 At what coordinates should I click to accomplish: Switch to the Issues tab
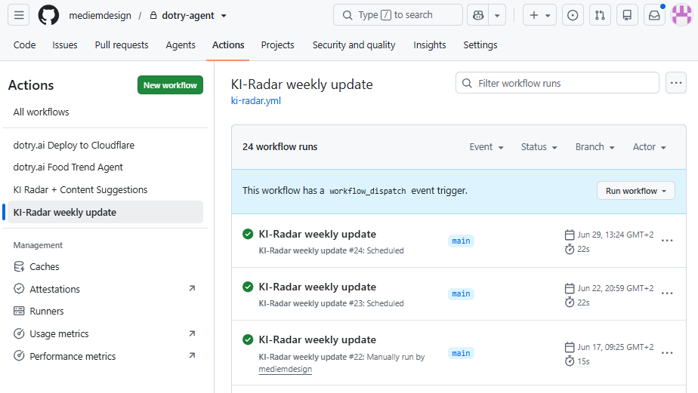(x=64, y=45)
